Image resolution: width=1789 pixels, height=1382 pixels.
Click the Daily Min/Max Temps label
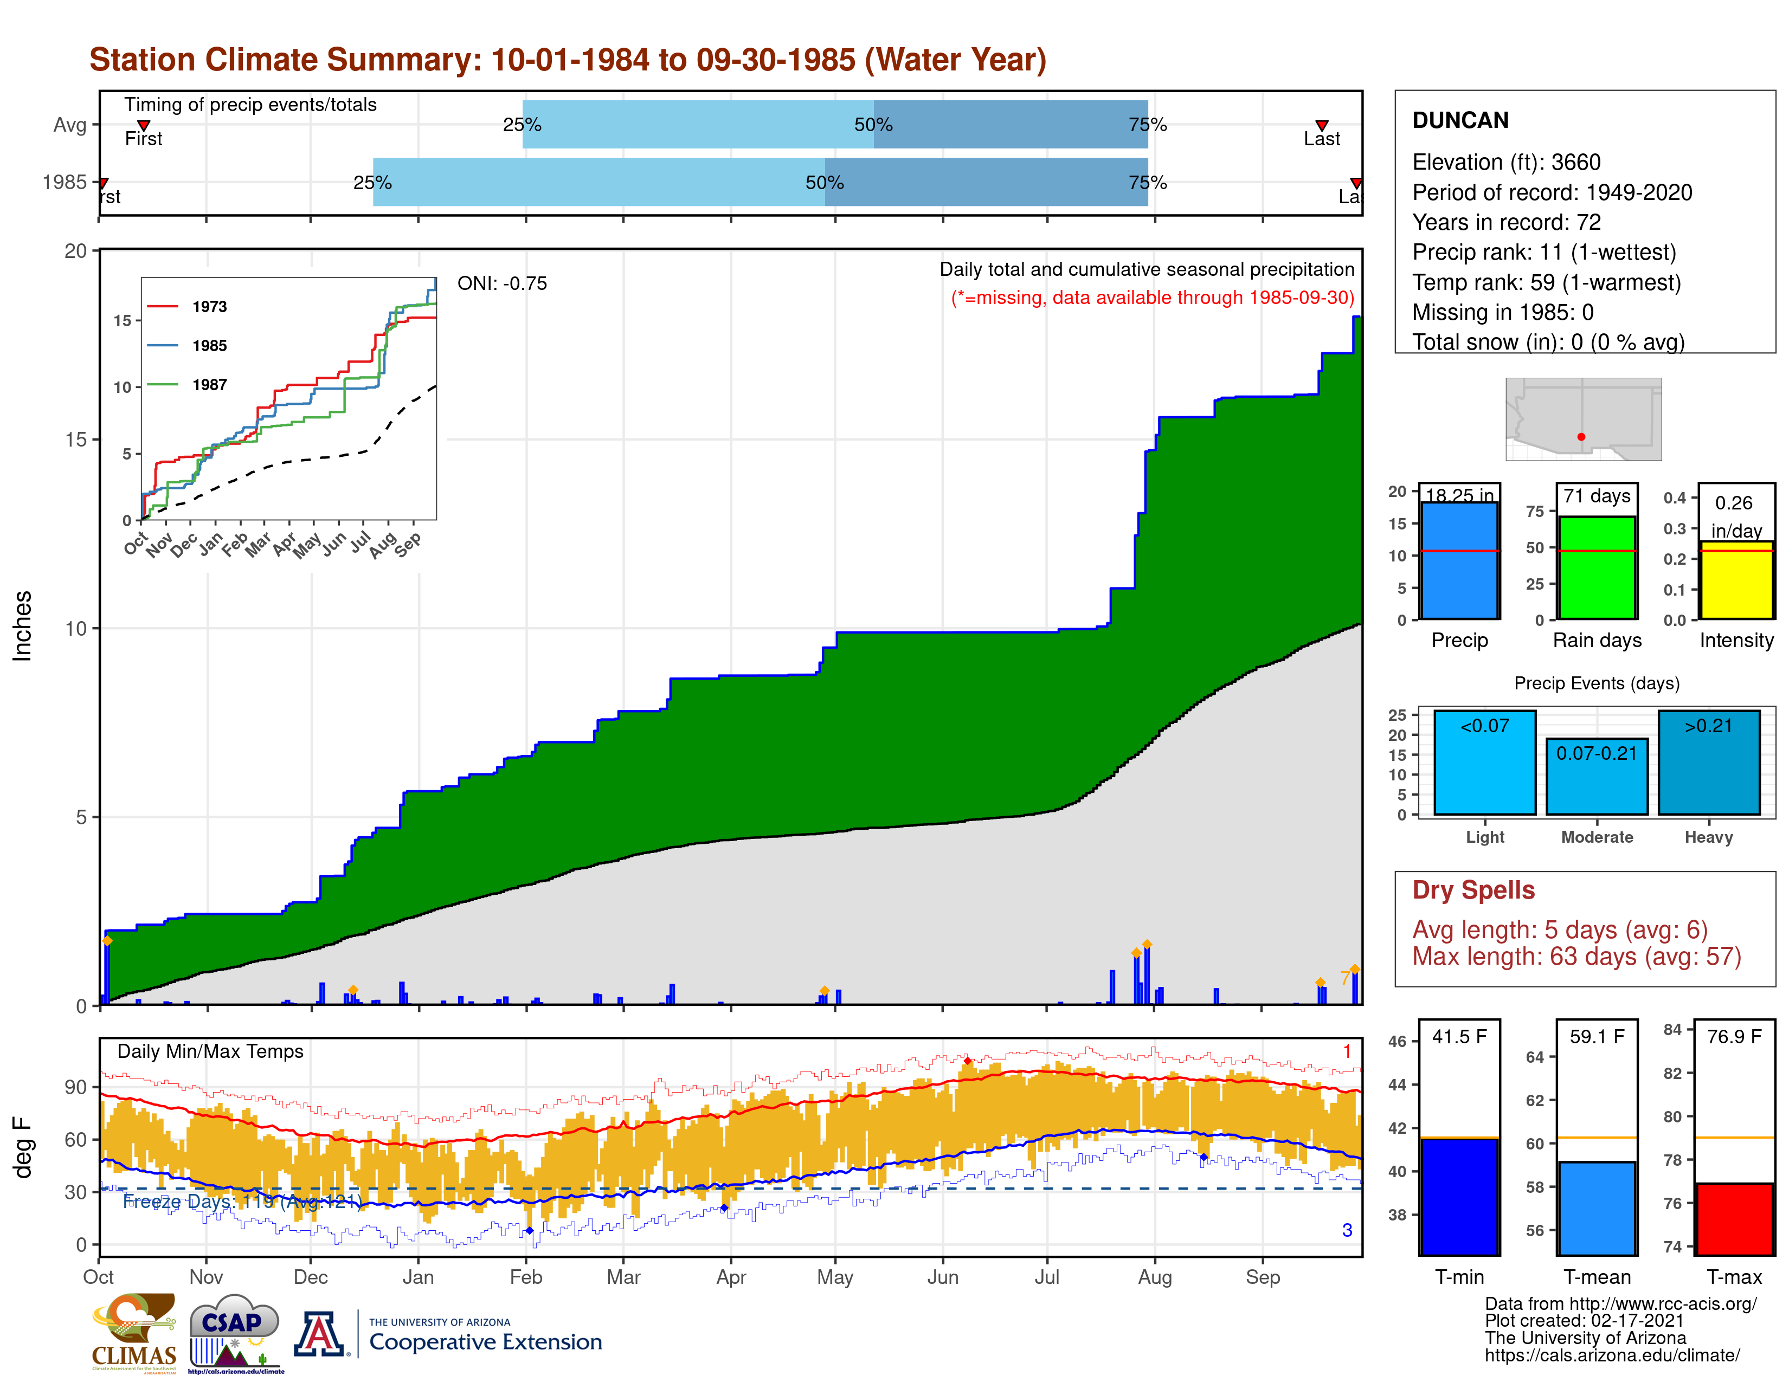210,1051
